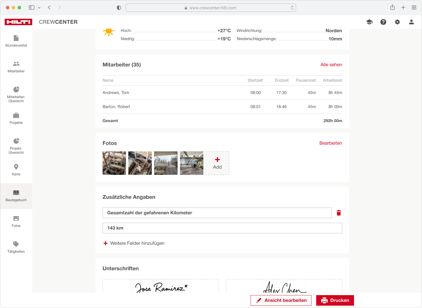Switch to Projekt-Übersicht in the sidebar
This screenshot has width=422, height=308.
16,146
